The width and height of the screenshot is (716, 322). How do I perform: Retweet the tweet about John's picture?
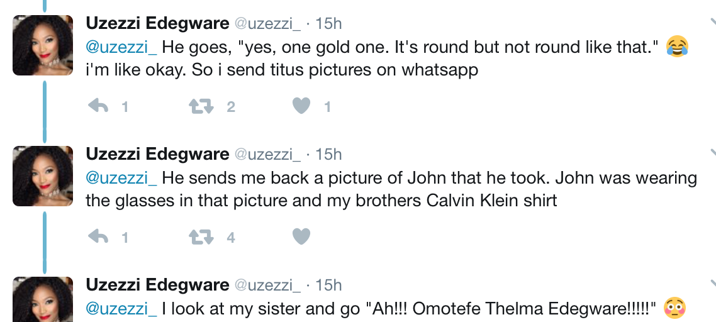click(201, 237)
